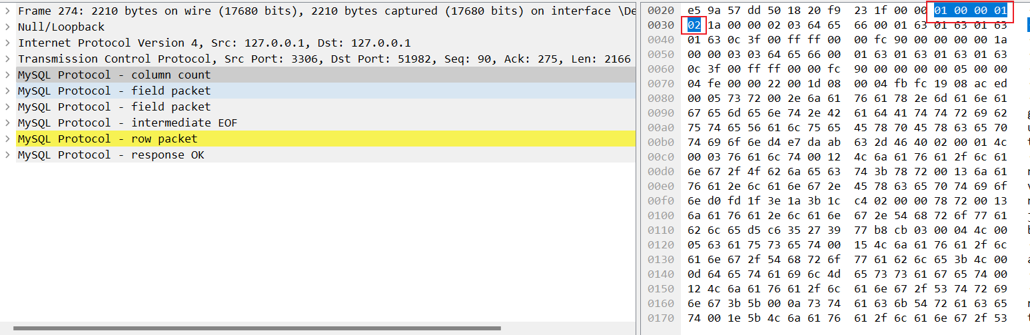Expand MySQL response OK arrow

(7, 155)
